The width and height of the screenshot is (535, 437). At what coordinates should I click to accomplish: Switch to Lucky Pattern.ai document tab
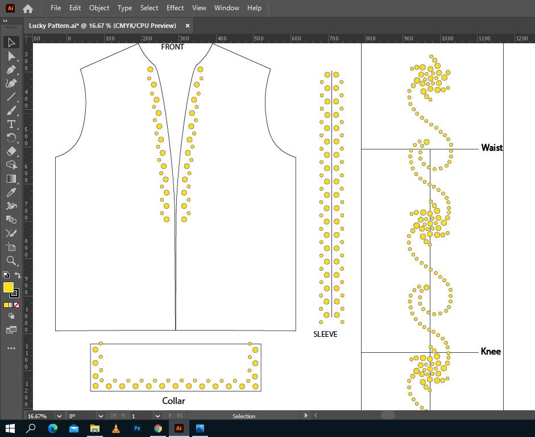click(102, 26)
